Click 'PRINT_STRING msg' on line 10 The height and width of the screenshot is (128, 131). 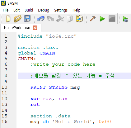(55, 88)
